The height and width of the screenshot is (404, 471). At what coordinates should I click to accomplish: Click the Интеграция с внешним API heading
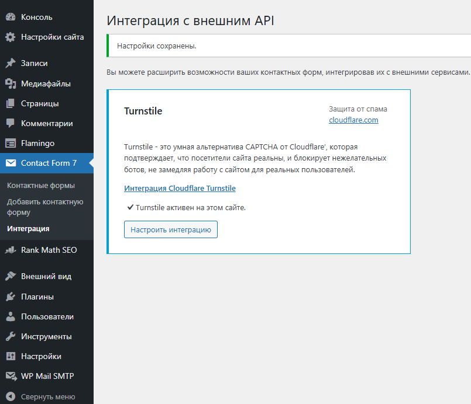190,20
